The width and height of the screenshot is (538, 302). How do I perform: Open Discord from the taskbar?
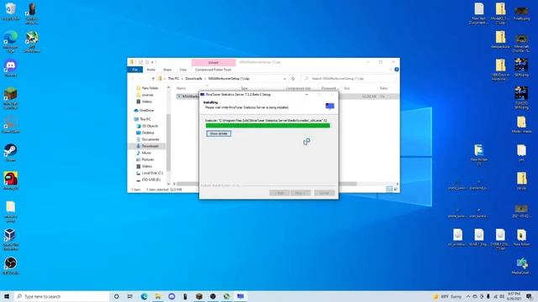point(171,296)
